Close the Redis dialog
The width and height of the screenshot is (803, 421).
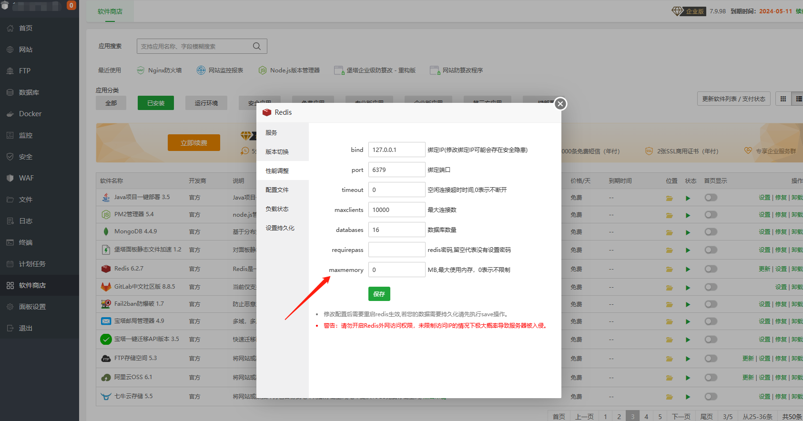pos(560,104)
